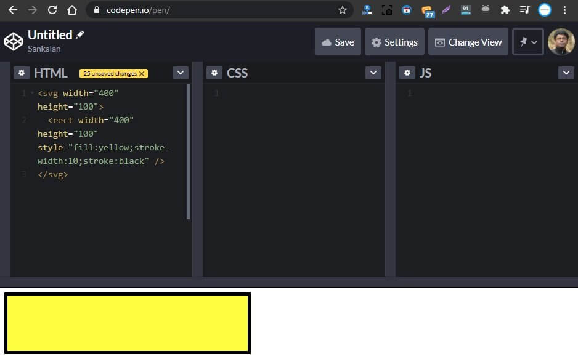Click the extension icon showing 91
Screen dimensions: 578x362
click(x=466, y=10)
